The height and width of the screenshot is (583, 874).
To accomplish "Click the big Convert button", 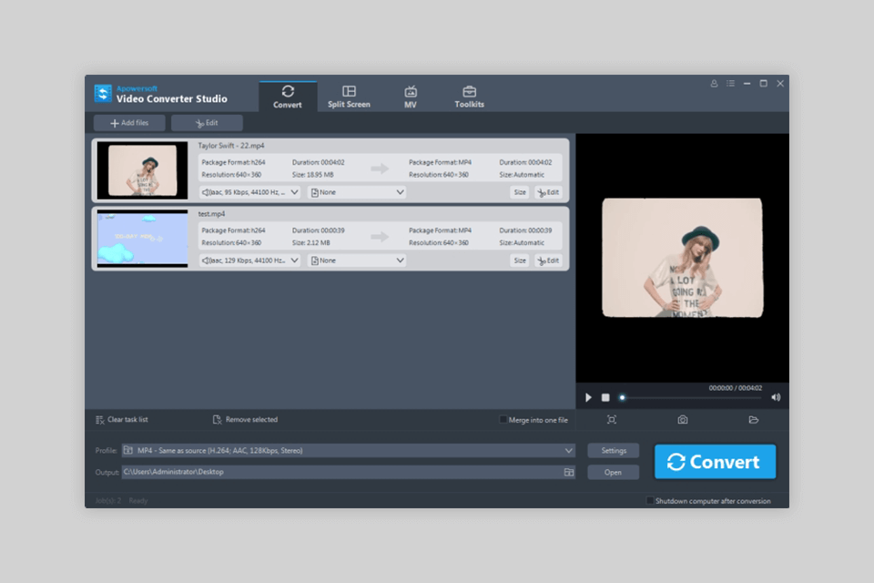I will pyautogui.click(x=715, y=462).
